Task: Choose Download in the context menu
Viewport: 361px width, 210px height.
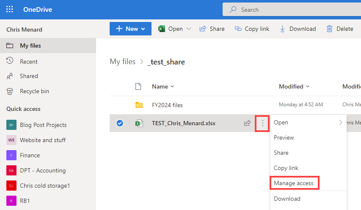Action: click(308, 199)
